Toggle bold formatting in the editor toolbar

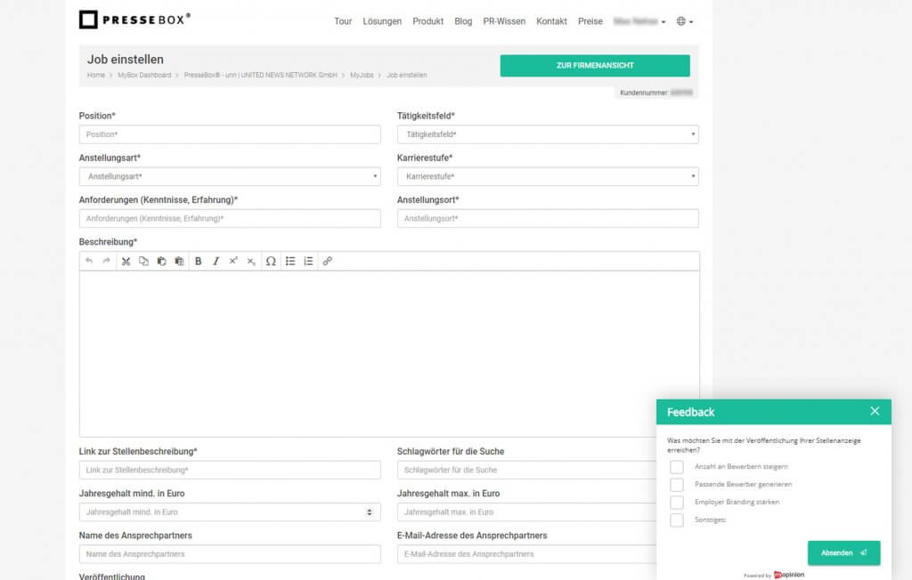[x=198, y=261]
